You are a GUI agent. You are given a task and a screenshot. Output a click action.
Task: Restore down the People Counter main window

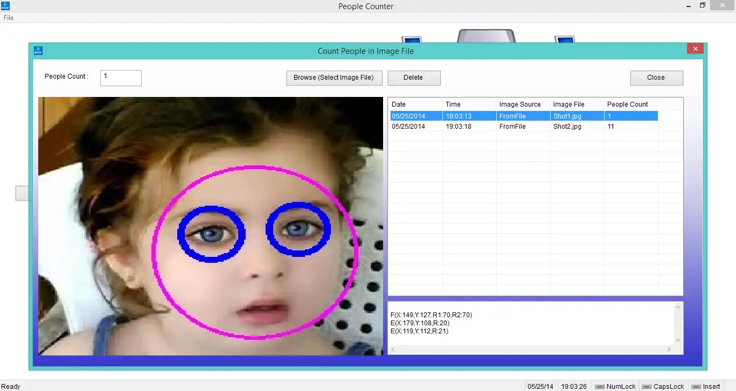(x=703, y=6)
